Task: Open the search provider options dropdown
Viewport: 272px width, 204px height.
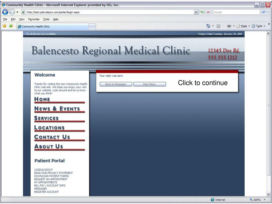Action: coord(268,12)
